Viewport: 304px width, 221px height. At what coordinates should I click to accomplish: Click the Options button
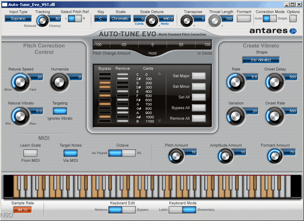tap(293, 18)
